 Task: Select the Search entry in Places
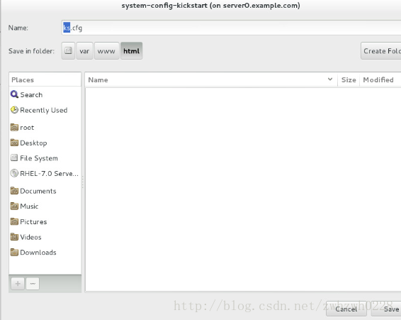coord(31,95)
